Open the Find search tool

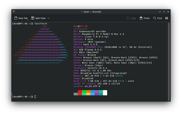(x=157, y=18)
